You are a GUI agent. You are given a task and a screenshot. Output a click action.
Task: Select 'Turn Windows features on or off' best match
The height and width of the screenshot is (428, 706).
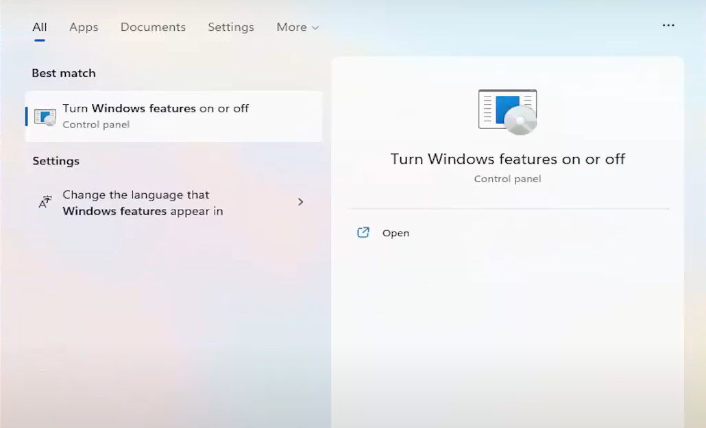pos(174,116)
